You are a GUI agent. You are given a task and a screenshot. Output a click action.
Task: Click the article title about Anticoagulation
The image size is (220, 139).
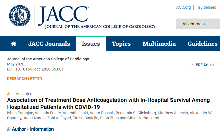[109, 104]
